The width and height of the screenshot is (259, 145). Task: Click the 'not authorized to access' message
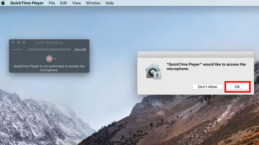click(x=49, y=68)
